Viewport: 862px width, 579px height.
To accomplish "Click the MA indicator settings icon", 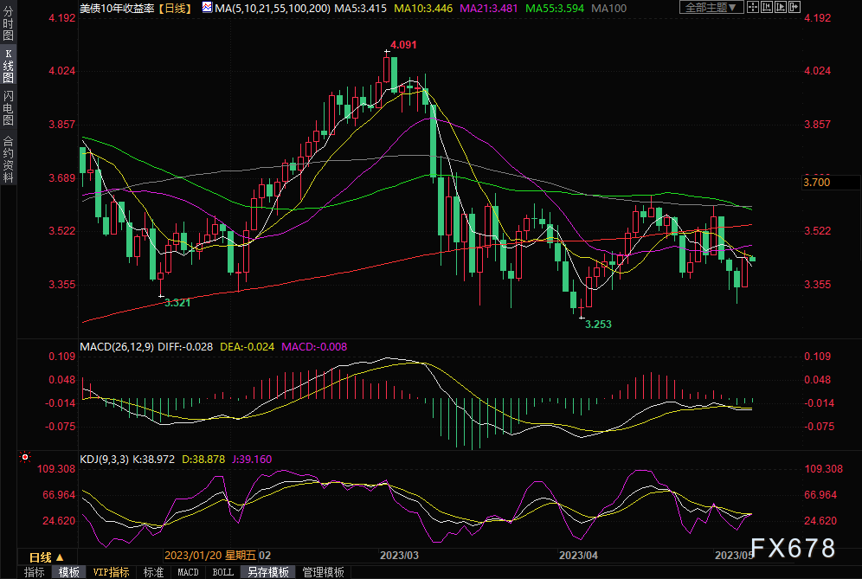I will 207,7.
